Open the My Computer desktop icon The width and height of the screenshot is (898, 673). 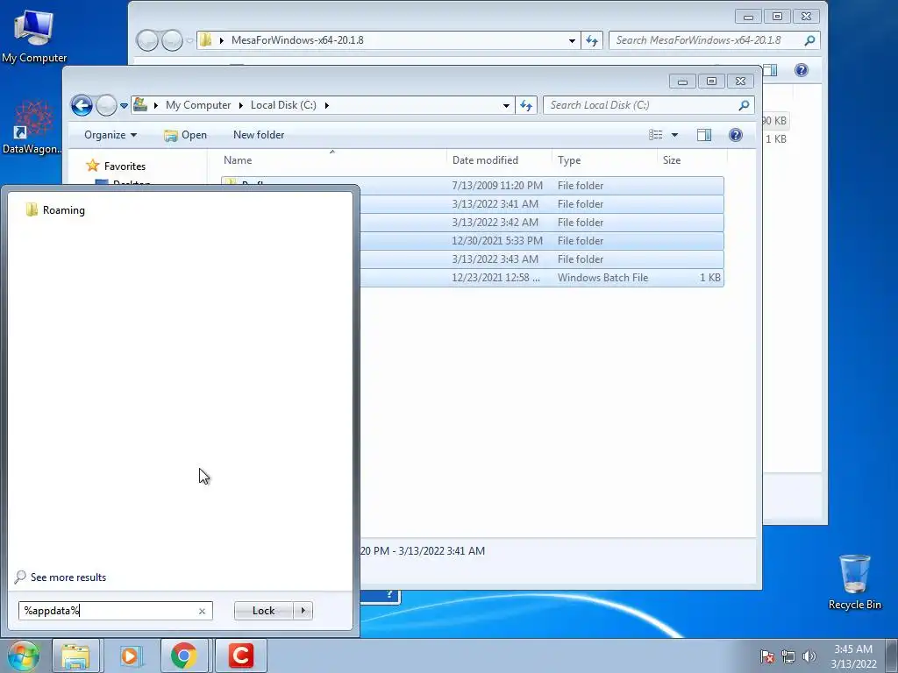coord(34,37)
